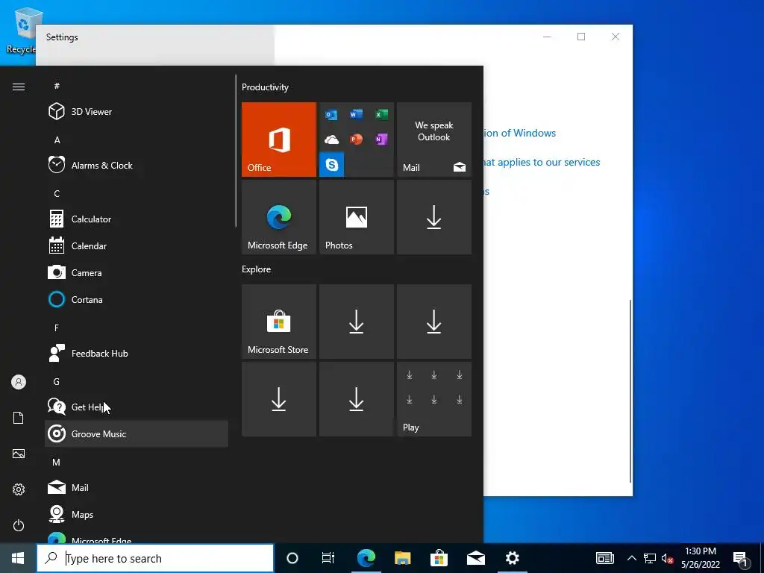Open the News and interests taskbar icon

tap(604, 558)
